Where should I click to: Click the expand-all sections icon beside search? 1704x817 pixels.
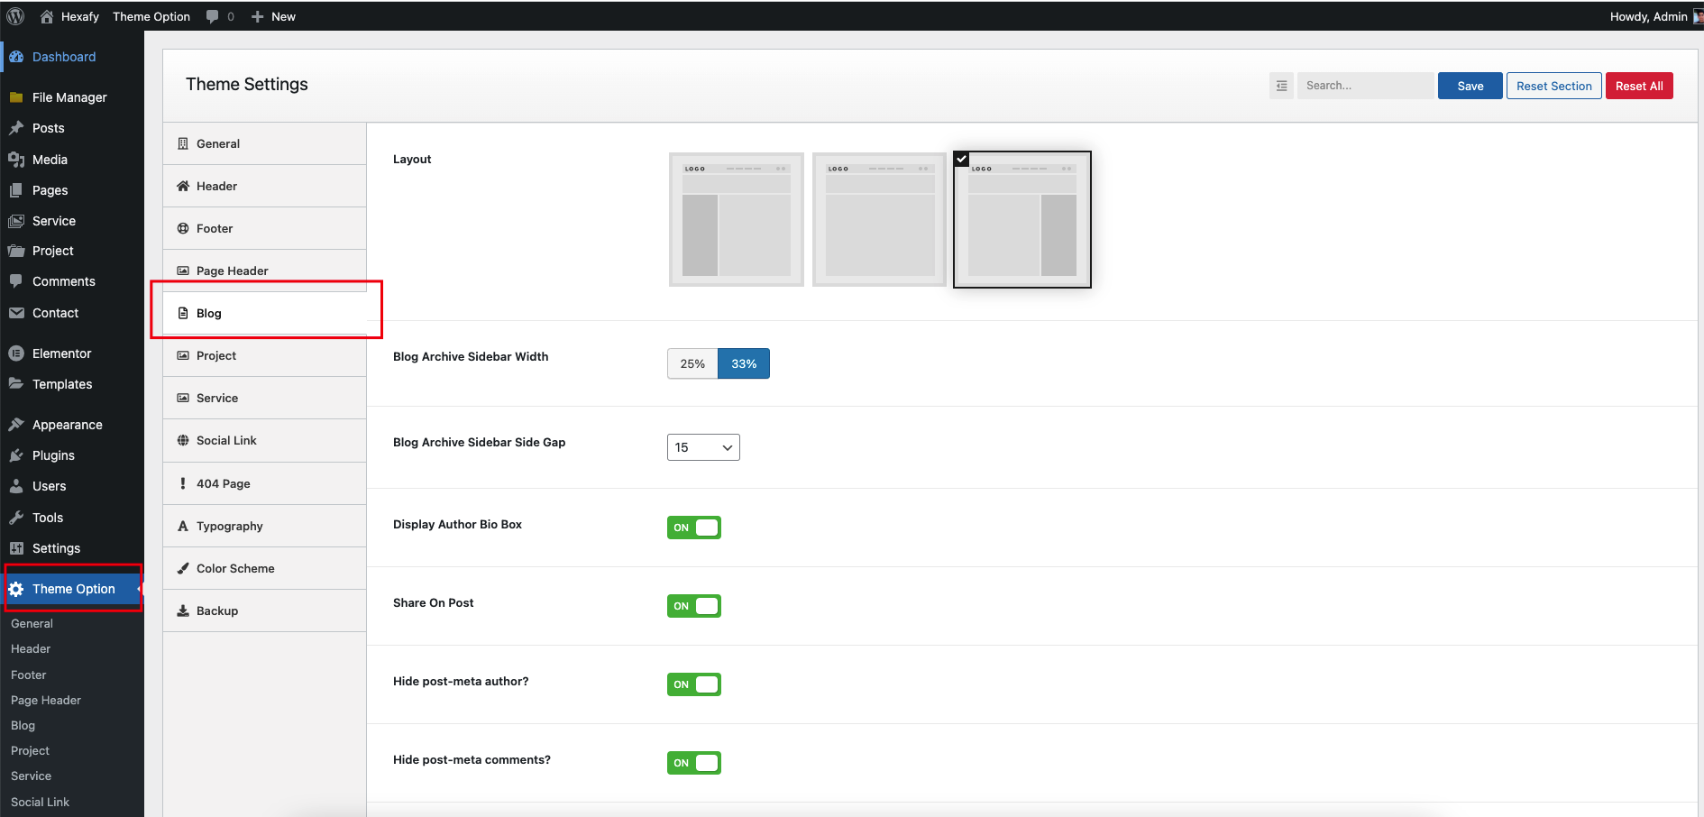point(1281,86)
